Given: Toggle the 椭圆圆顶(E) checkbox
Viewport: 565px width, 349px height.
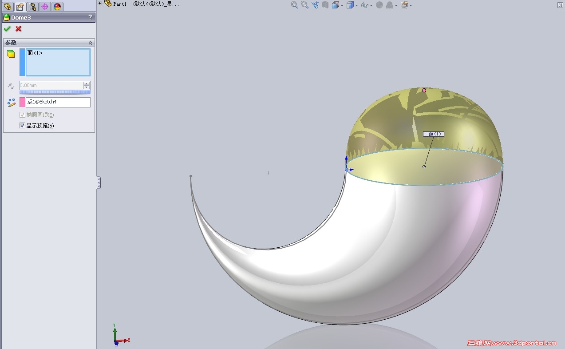Looking at the screenshot, I should point(23,115).
